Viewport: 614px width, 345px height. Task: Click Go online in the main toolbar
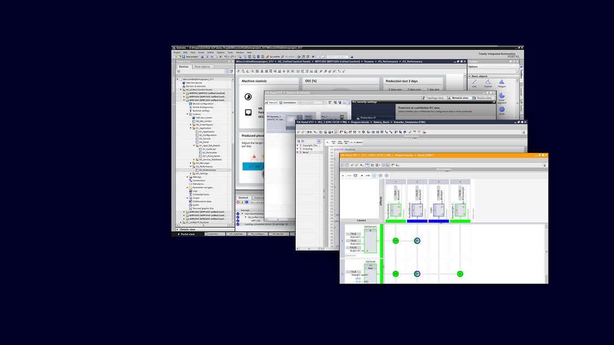[273, 57]
